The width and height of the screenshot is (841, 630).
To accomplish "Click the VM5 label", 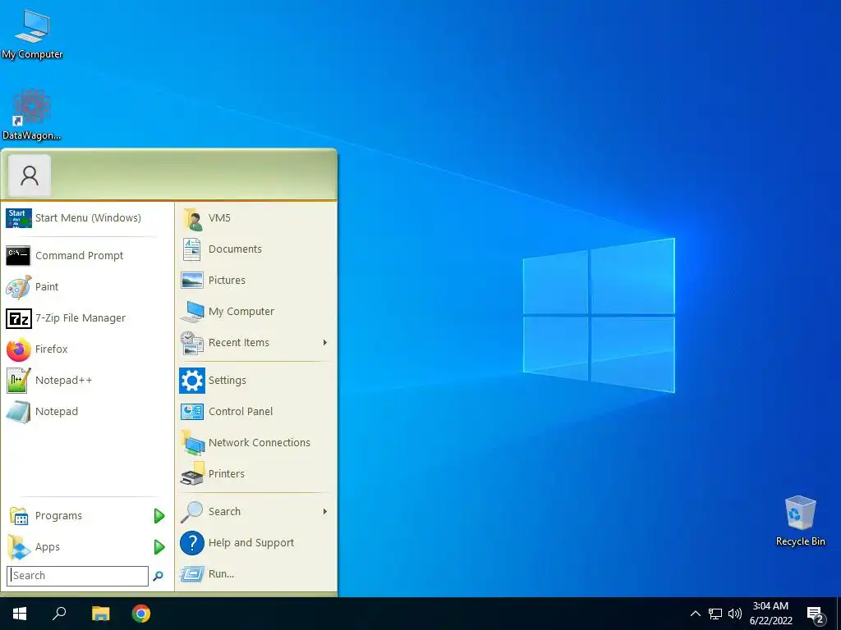I will click(x=219, y=218).
